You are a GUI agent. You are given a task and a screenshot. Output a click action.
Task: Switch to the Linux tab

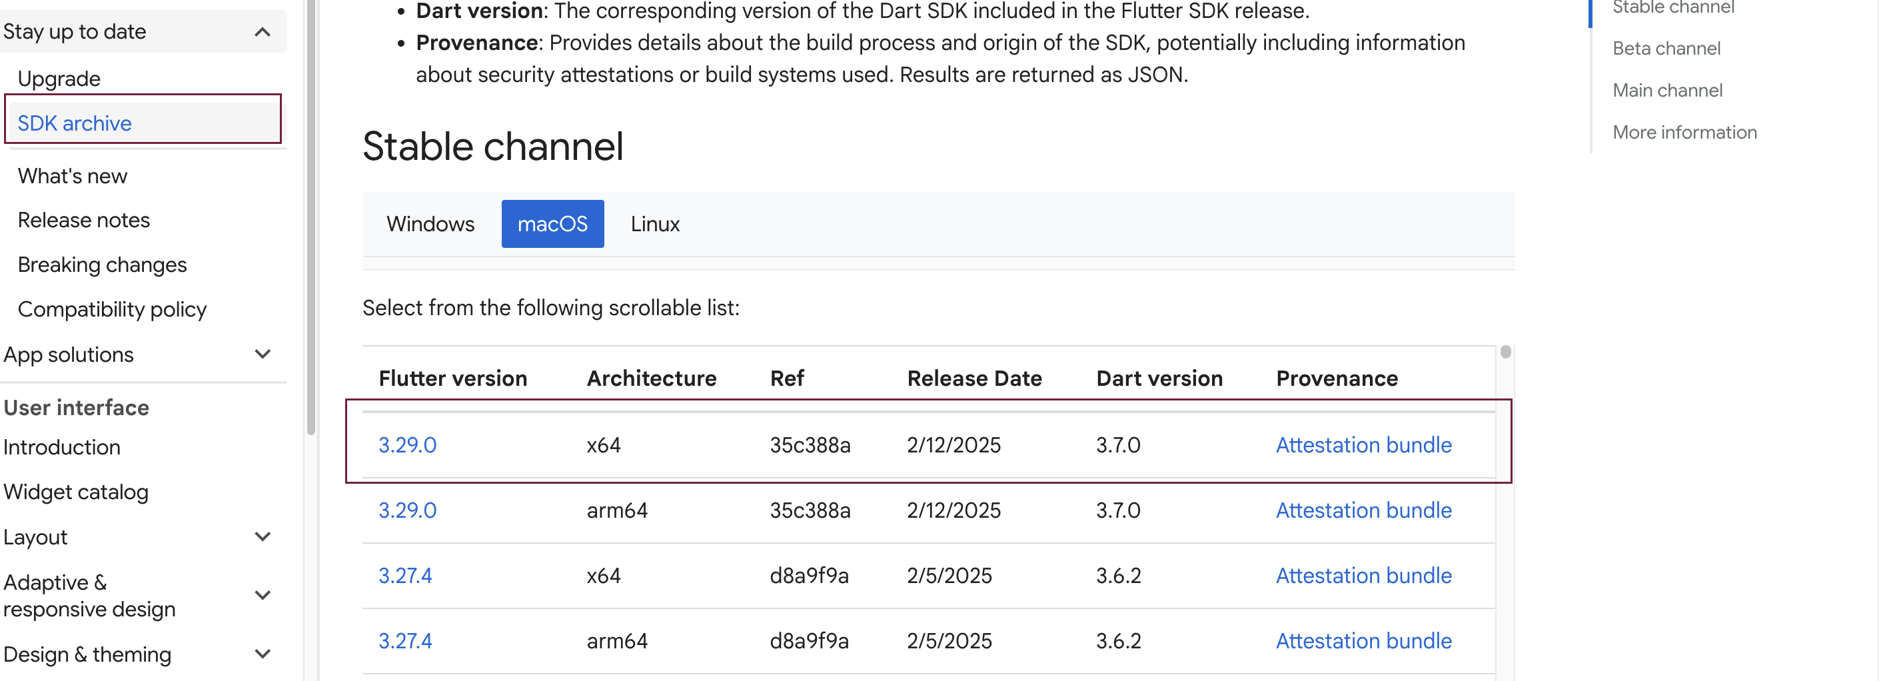coord(655,224)
